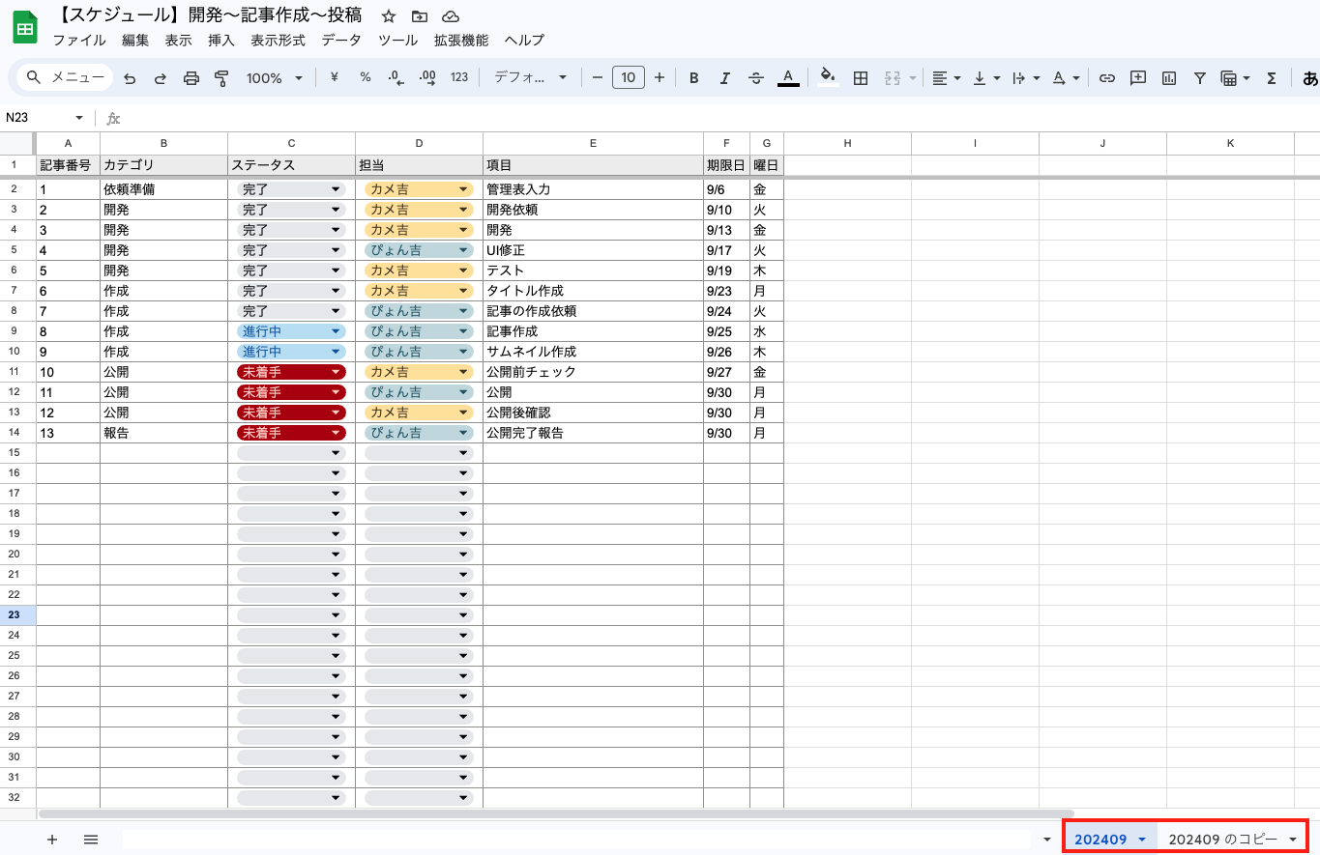Viewport: 1320px width, 855px height.
Task: Format as currency with yen icon
Action: [x=335, y=77]
